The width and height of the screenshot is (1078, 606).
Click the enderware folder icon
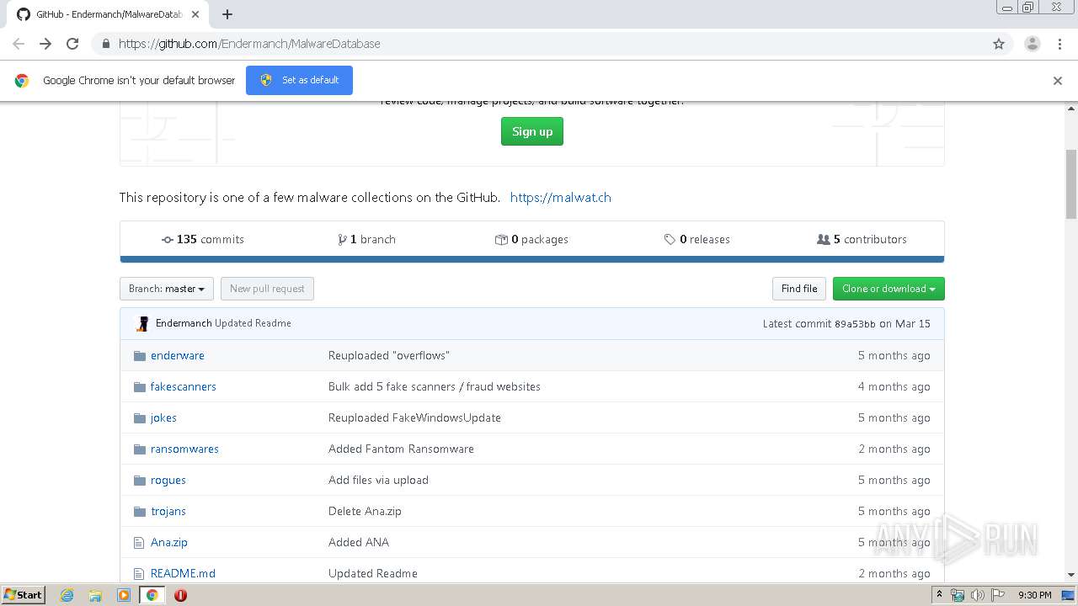click(140, 356)
